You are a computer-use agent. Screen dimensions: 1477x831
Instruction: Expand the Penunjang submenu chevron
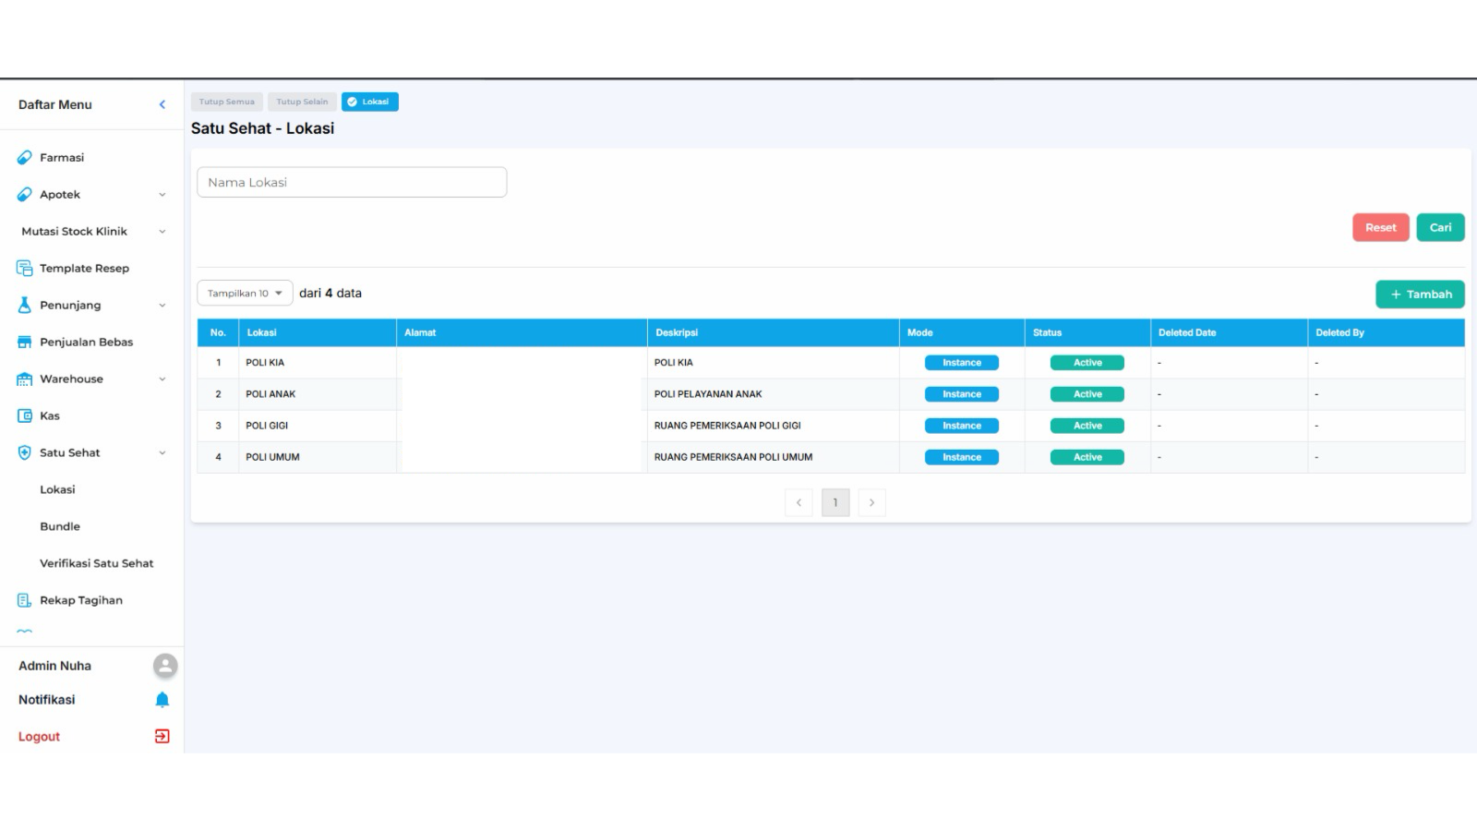point(162,306)
